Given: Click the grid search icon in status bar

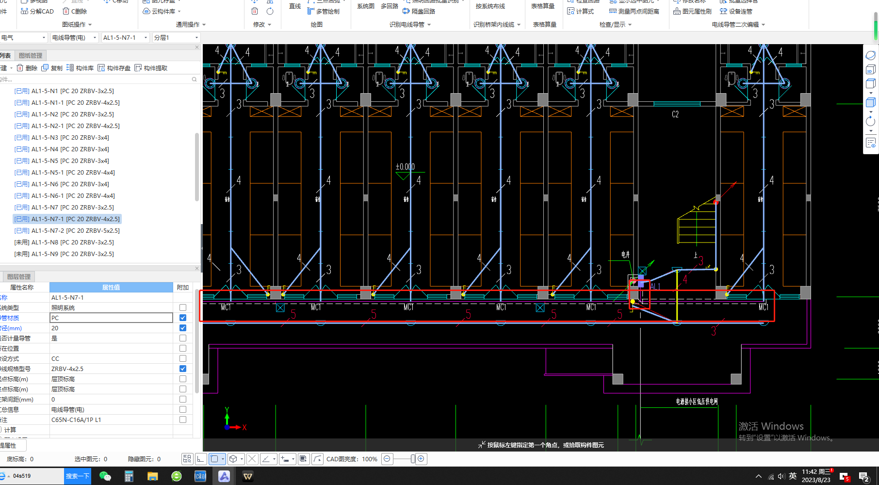Looking at the screenshot, I should point(187,459).
